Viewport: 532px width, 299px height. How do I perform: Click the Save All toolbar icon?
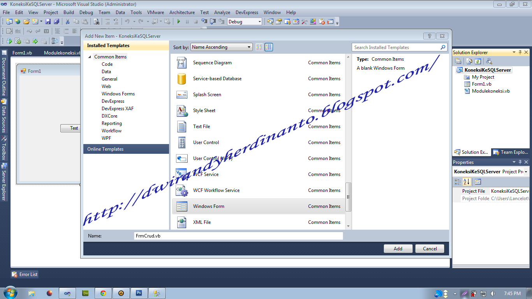57,21
